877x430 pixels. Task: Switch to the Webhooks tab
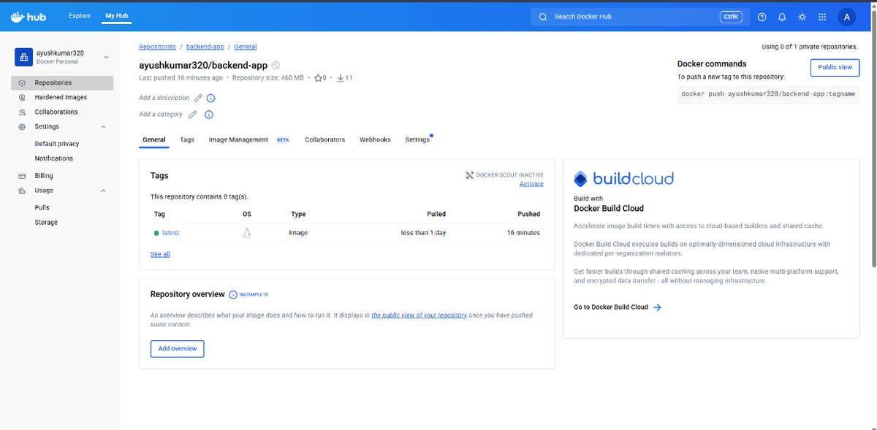click(x=375, y=139)
